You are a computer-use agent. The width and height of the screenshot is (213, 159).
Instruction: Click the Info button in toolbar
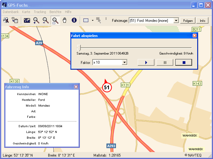point(202,21)
